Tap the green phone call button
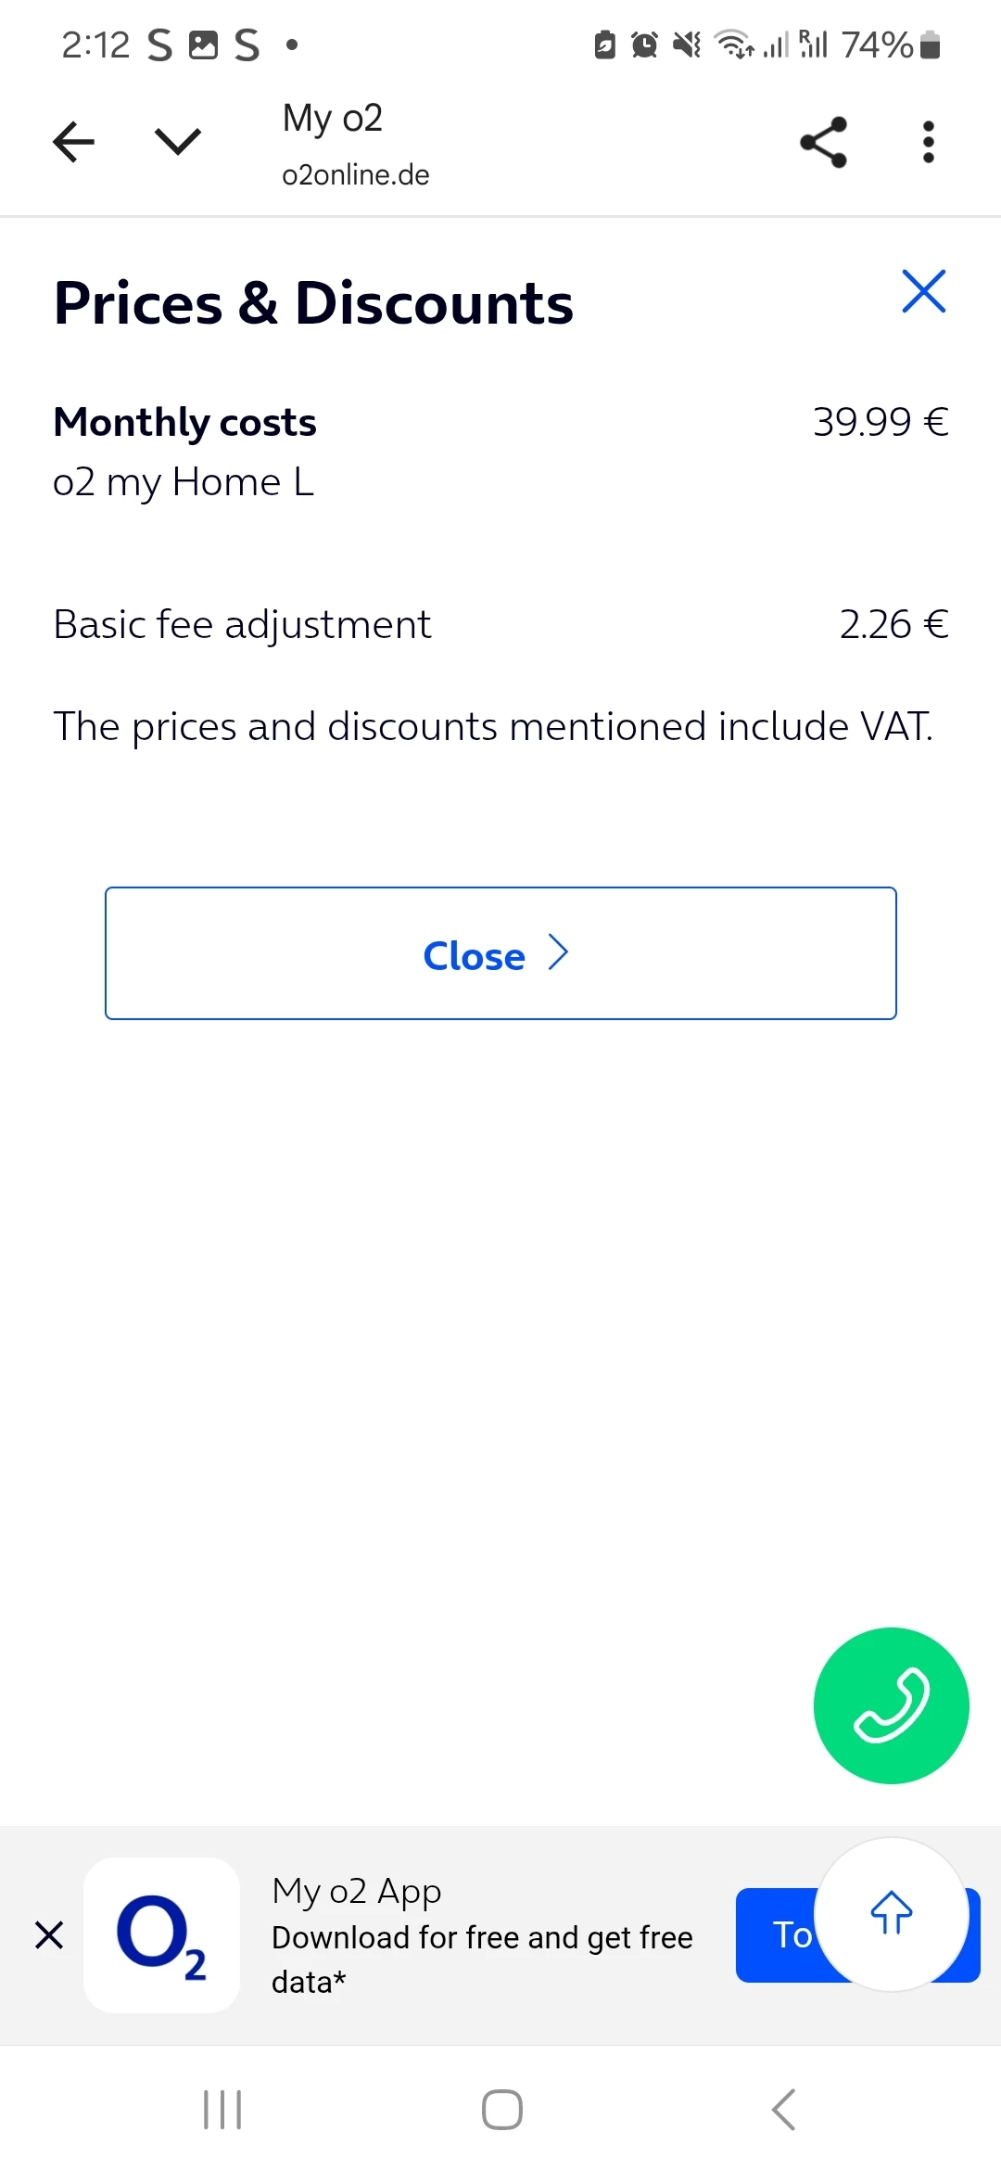The height and width of the screenshot is (2170, 1001). click(x=891, y=1704)
